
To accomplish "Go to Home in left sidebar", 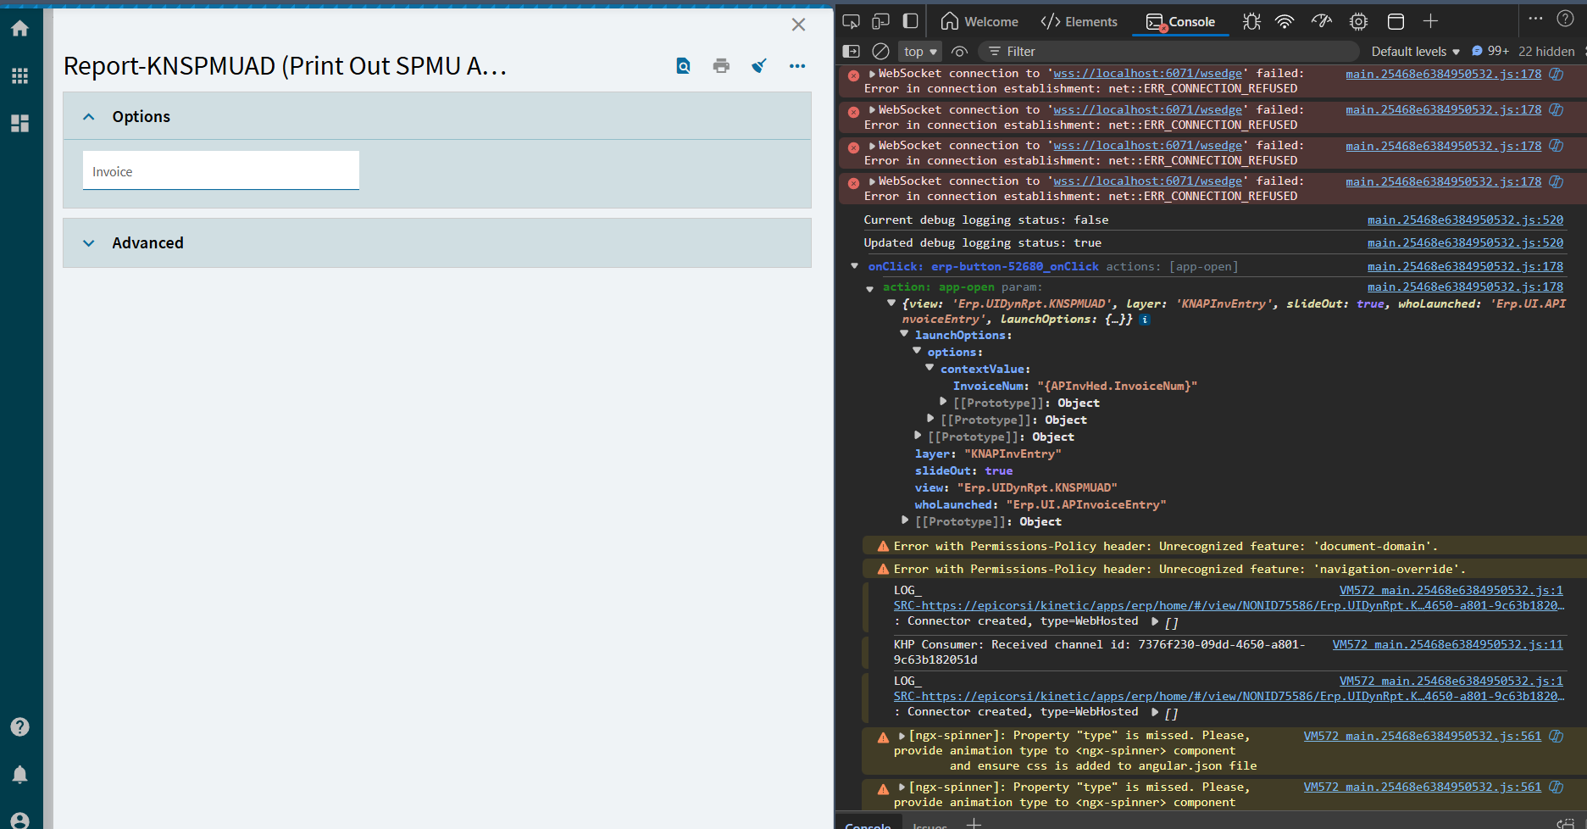I will [x=20, y=29].
